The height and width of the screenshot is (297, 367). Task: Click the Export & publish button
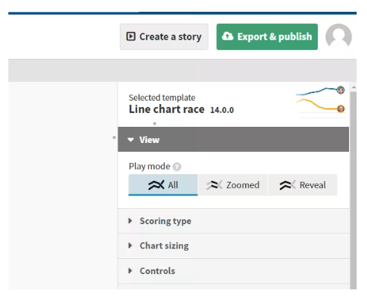(x=267, y=37)
